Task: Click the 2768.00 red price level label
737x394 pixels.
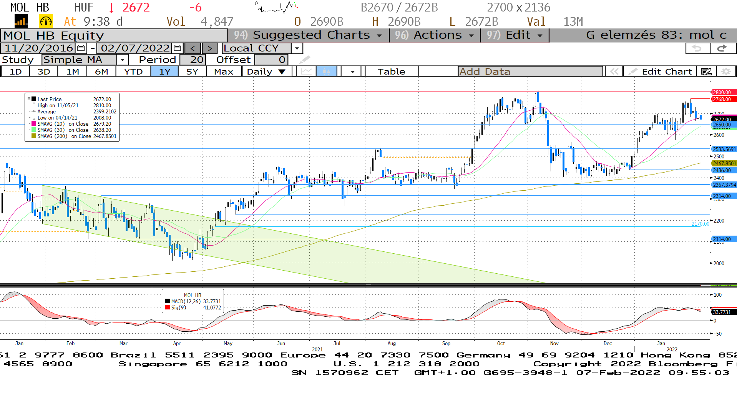Action: [724, 99]
